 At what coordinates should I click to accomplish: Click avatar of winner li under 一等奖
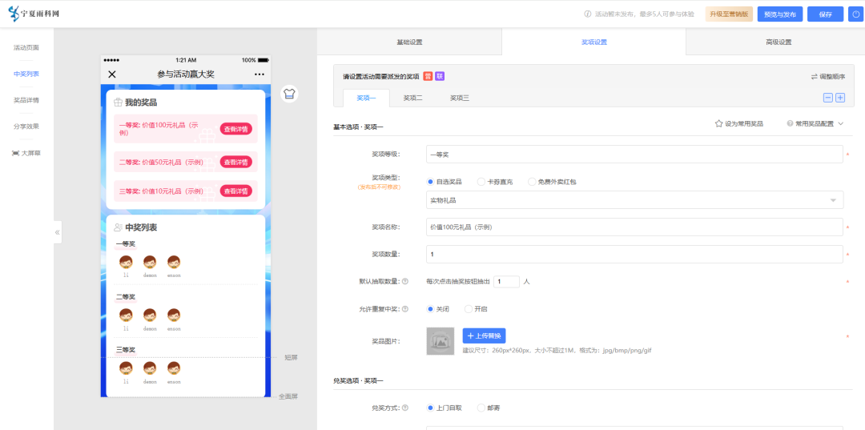pyautogui.click(x=126, y=263)
